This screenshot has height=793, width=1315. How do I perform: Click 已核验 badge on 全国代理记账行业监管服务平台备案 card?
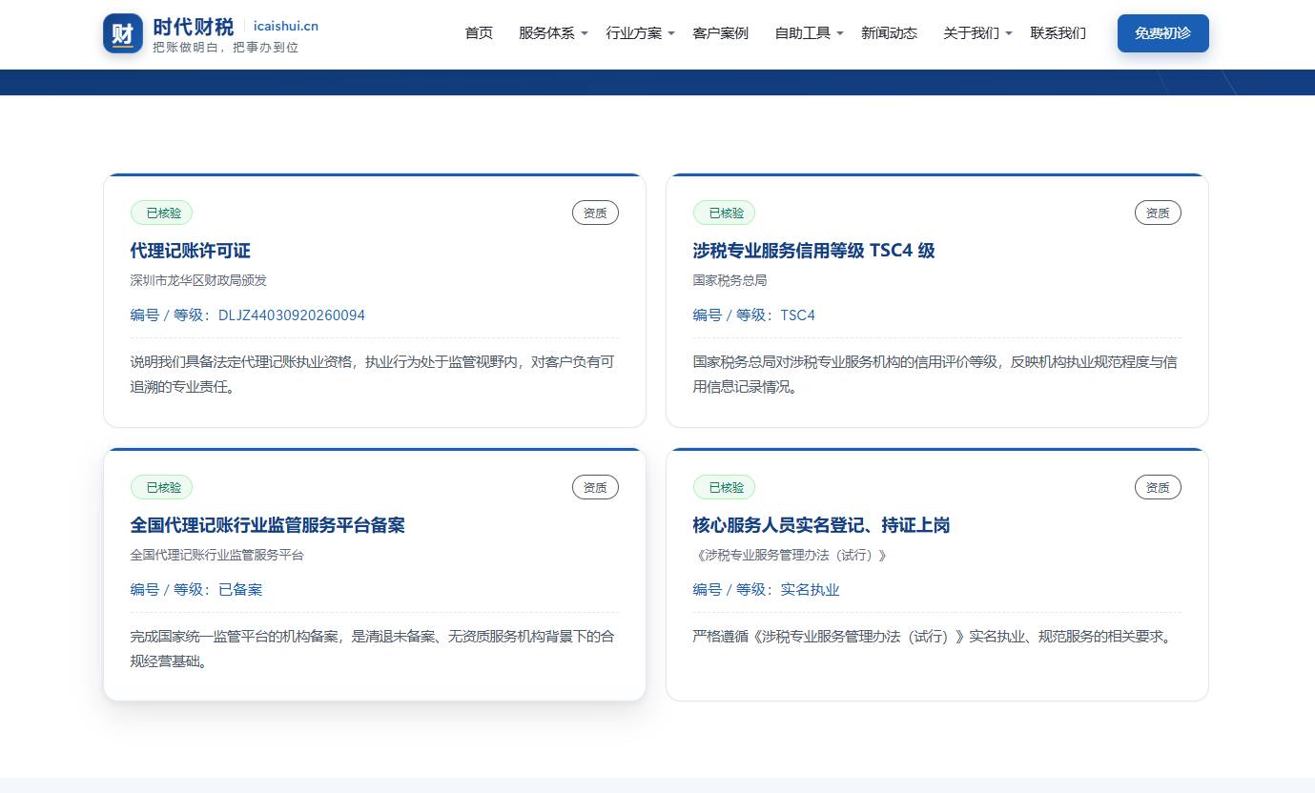(162, 487)
